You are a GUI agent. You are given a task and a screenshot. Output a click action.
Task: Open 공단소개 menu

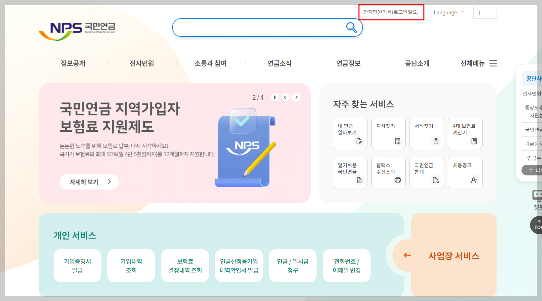pyautogui.click(x=417, y=63)
